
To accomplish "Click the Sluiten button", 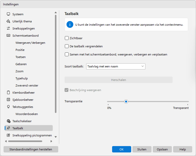I will click(x=142, y=149).
